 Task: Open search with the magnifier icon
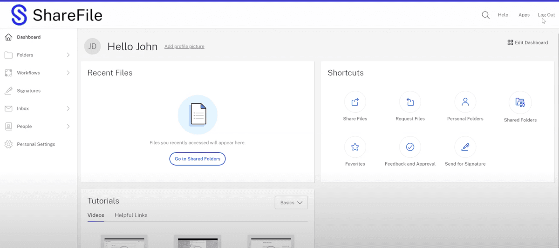pos(485,15)
